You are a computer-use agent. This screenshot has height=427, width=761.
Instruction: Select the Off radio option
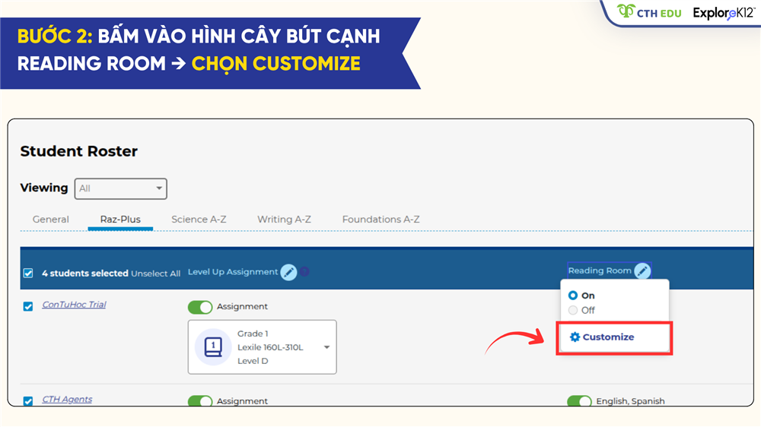point(573,310)
